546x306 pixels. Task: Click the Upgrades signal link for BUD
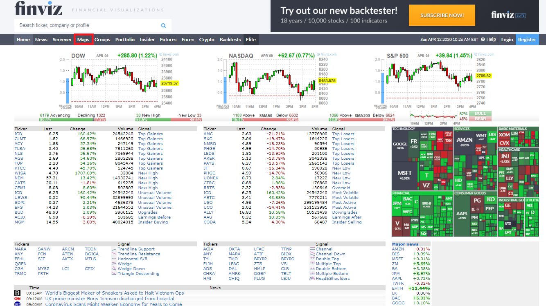(x=148, y=212)
